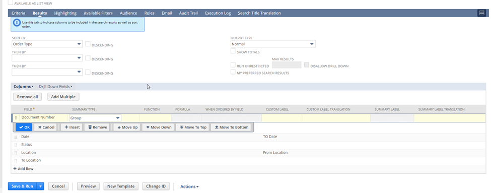This screenshot has width=491, height=193.
Task: Open the Available Filters tab
Action: click(98, 13)
